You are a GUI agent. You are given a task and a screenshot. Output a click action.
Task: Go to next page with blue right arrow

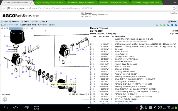pos(176,25)
